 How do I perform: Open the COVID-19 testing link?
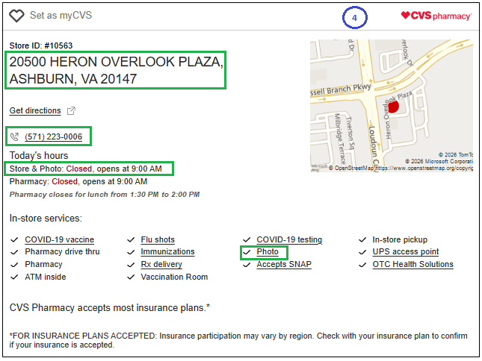(x=289, y=239)
